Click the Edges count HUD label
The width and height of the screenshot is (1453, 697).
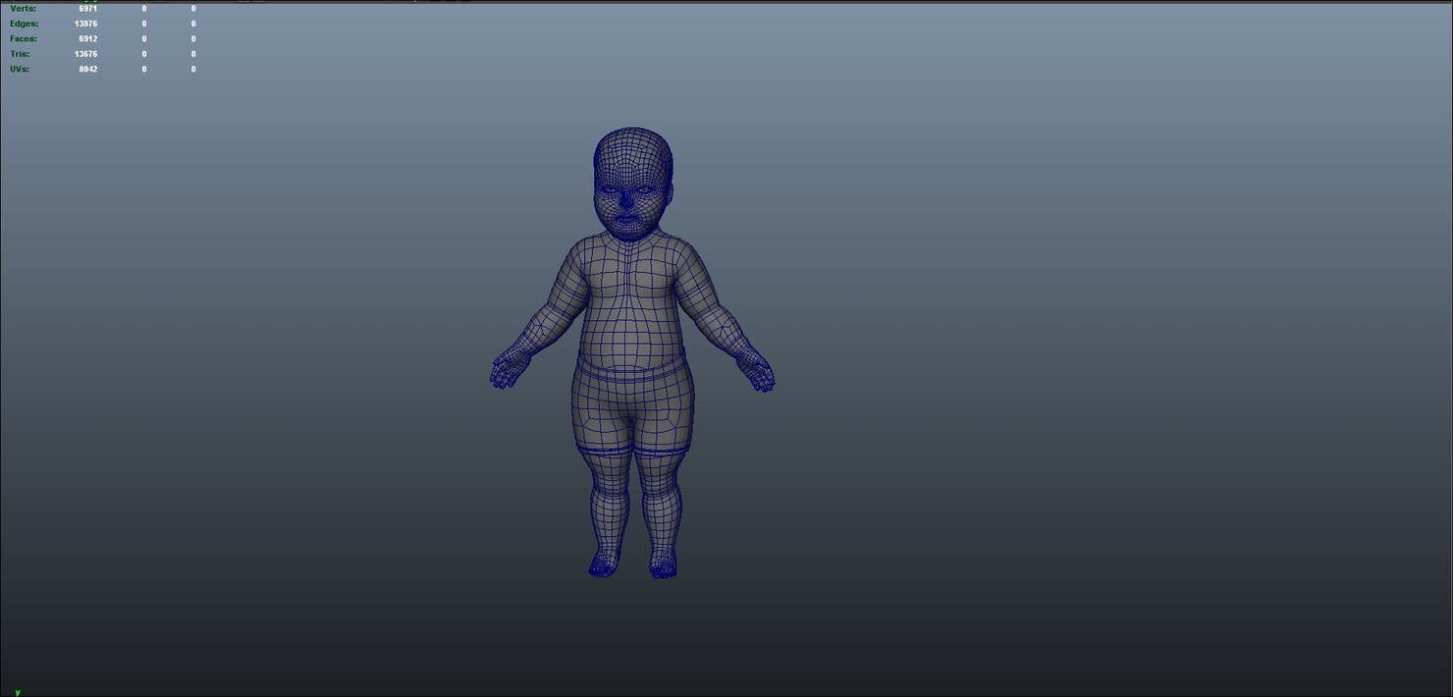(x=24, y=23)
